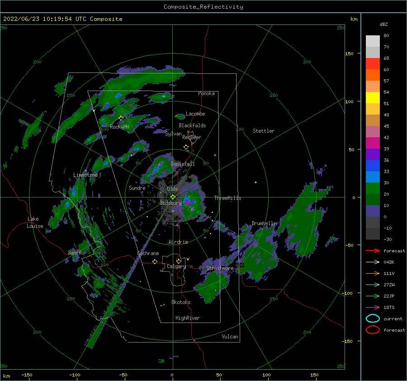Click the bright green 30 dBZ swatch

point(373,188)
